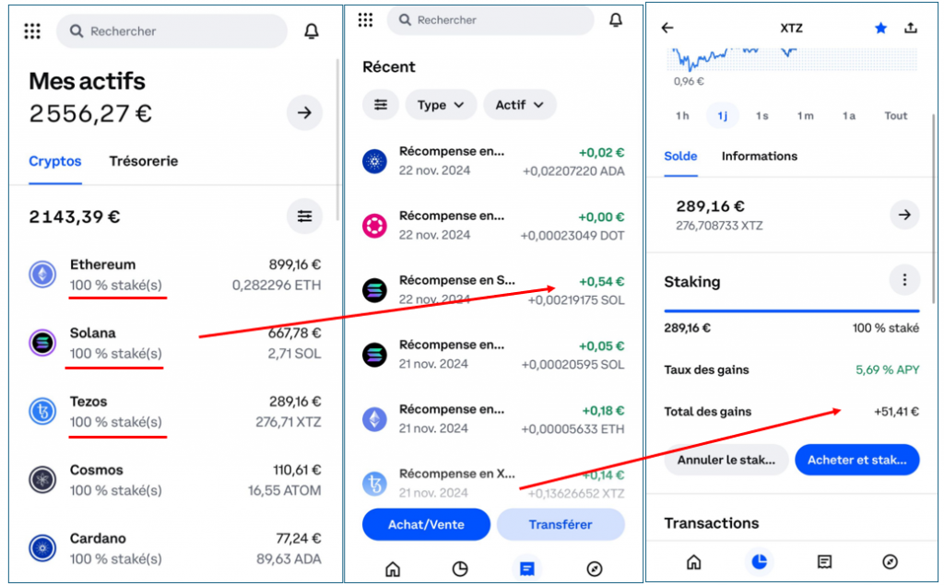This screenshot has width=944, height=585.
Task: Open transactions icon in XTZ bottom bar
Action: pyautogui.click(x=824, y=562)
